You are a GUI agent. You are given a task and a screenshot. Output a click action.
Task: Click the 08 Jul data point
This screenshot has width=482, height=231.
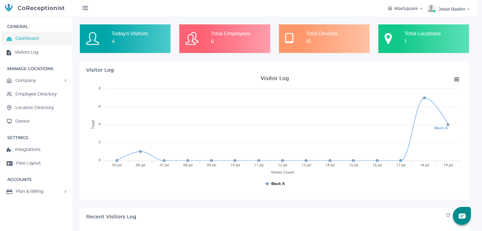(188, 161)
